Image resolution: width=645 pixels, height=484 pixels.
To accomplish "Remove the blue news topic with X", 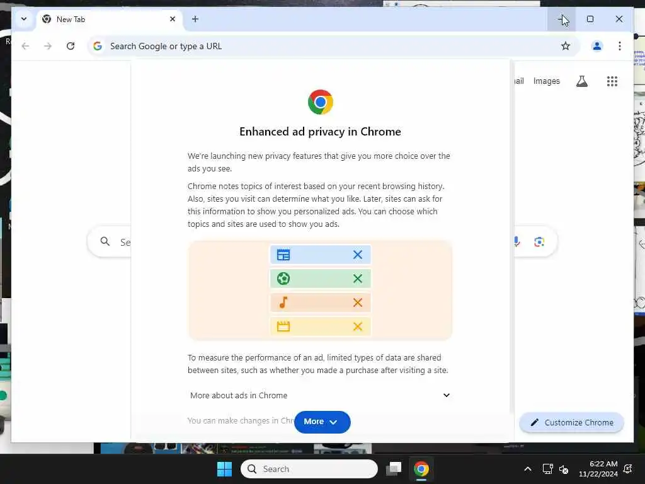I will (x=358, y=255).
